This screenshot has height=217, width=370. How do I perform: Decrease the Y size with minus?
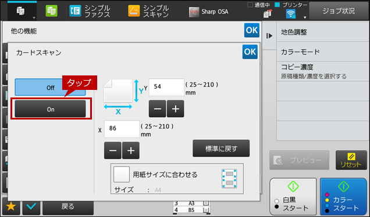tap(158, 108)
